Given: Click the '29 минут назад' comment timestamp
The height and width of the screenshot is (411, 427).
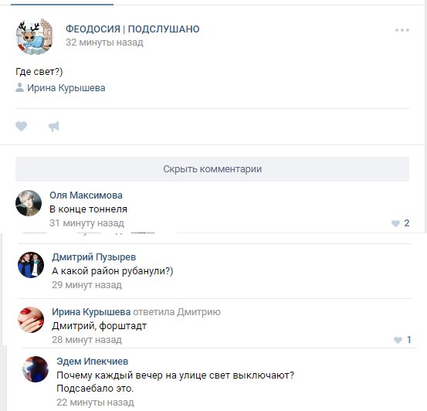Looking at the screenshot, I should [x=87, y=285].
